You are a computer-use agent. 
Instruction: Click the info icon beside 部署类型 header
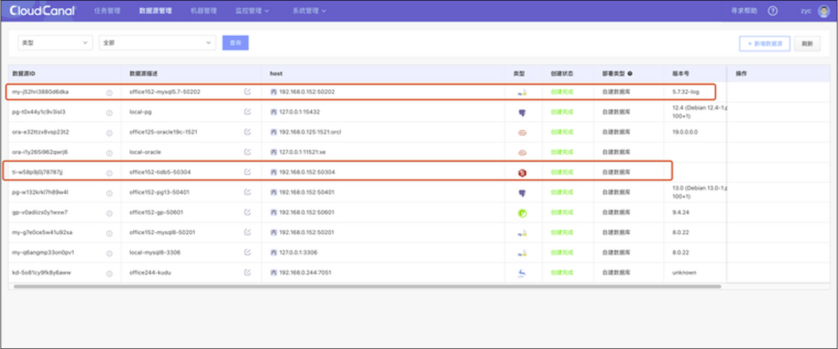click(x=630, y=74)
